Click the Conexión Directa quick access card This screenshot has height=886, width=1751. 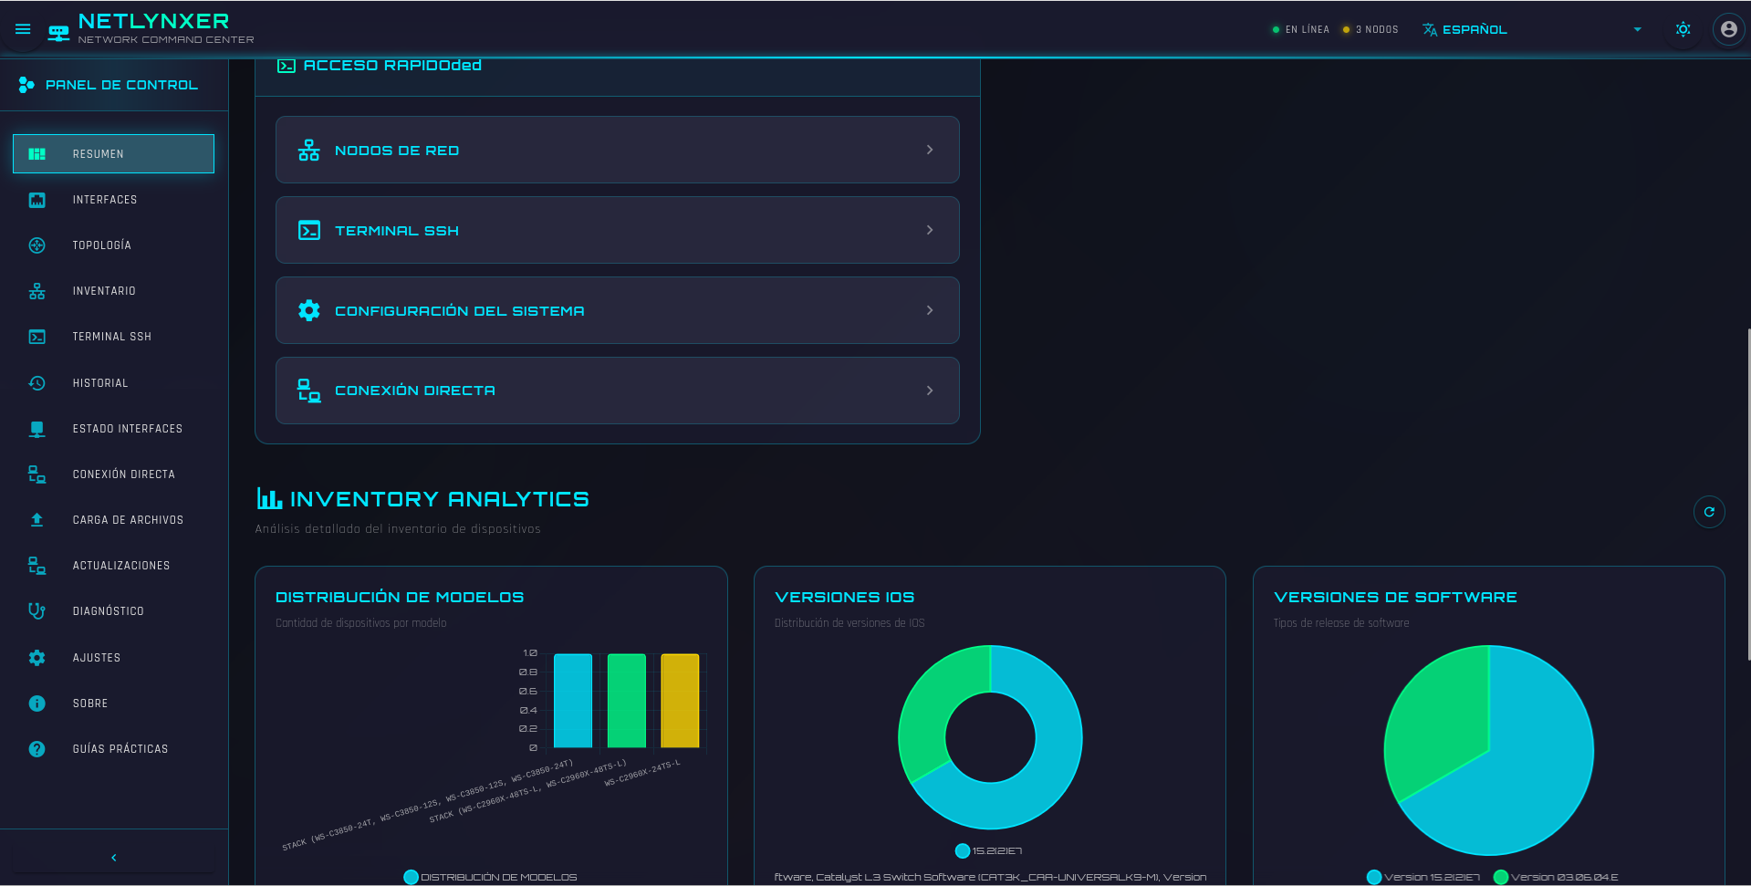pyautogui.click(x=617, y=390)
